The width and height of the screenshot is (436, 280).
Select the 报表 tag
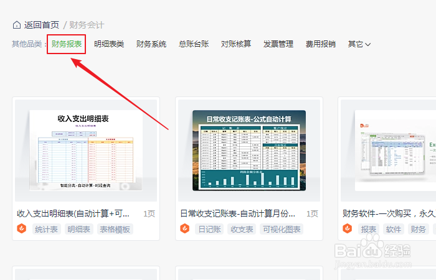(369, 229)
